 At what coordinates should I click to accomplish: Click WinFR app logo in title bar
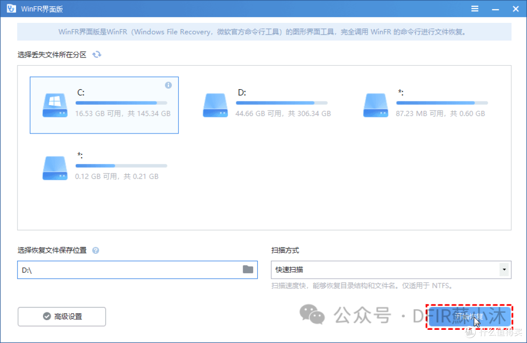tap(11, 8)
